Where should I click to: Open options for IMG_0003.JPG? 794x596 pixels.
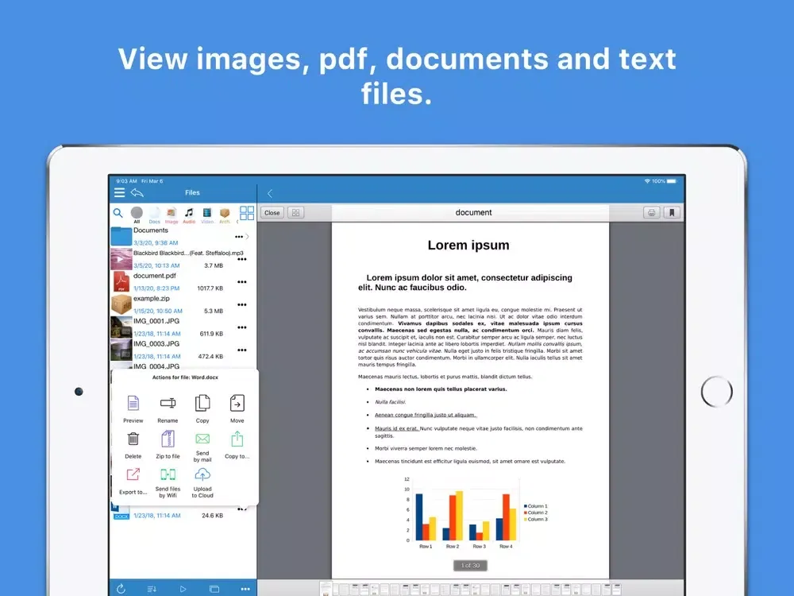point(242,350)
